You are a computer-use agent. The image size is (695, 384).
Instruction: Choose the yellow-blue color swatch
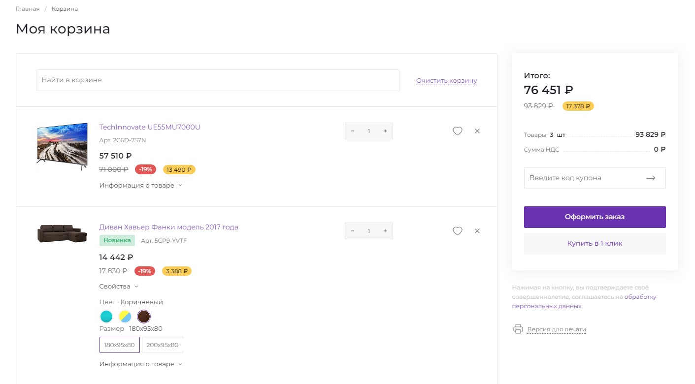pyautogui.click(x=125, y=316)
